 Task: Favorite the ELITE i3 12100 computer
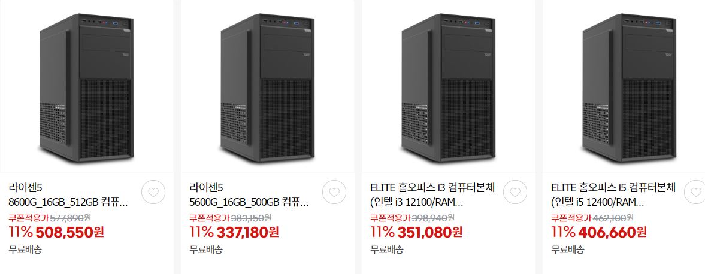[x=515, y=192]
